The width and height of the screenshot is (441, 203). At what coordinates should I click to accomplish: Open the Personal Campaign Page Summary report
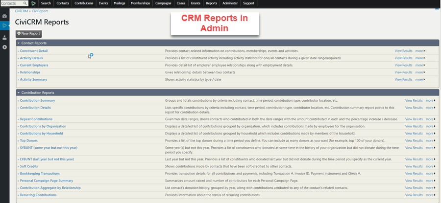click(x=47, y=181)
